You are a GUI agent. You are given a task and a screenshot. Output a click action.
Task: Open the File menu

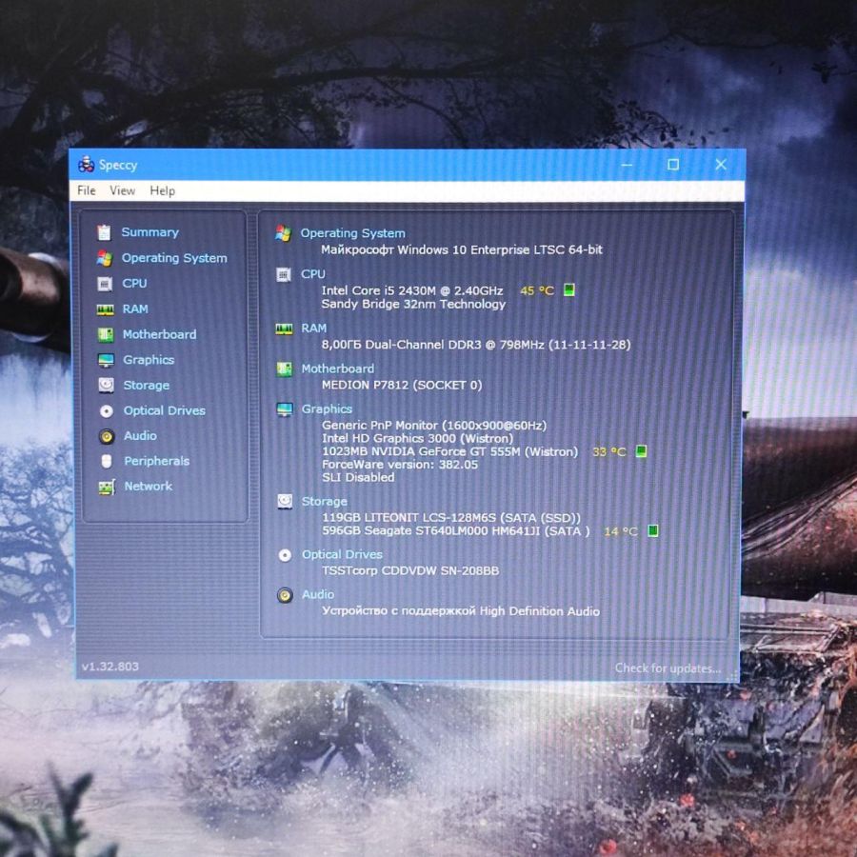point(87,190)
